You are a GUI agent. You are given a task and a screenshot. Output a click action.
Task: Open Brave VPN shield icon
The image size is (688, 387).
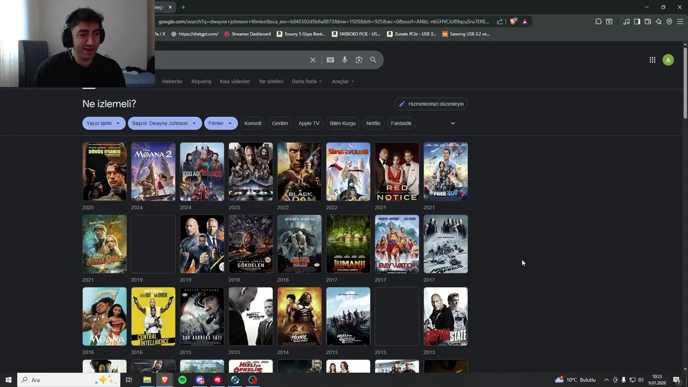pyautogui.click(x=669, y=21)
